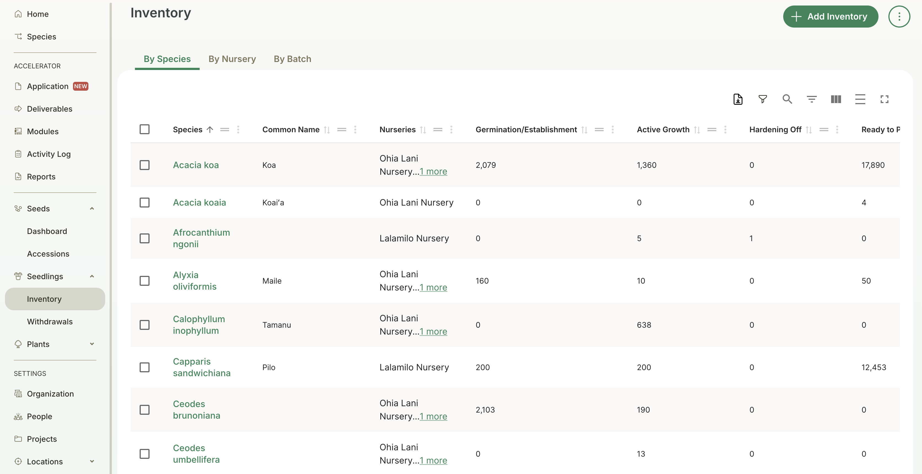Open the sort options icon
922x474 pixels.
pyautogui.click(x=811, y=99)
